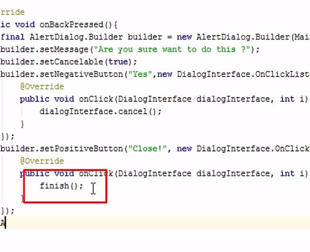Screen dimensions: 310x252
Task: Click the "Close!" string literal
Action: [x=147, y=149]
